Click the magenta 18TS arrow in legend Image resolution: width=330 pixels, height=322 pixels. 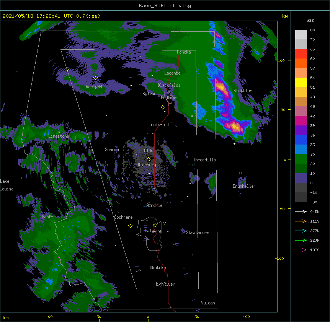pyautogui.click(x=301, y=250)
